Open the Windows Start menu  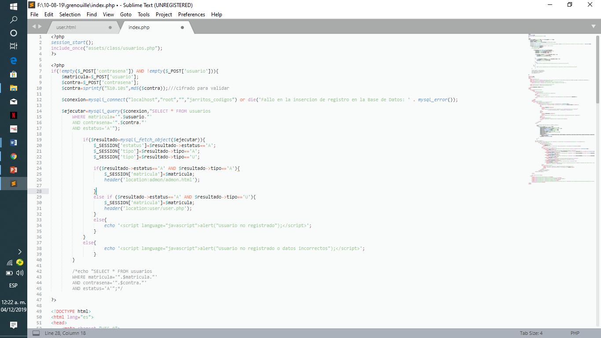13,7
